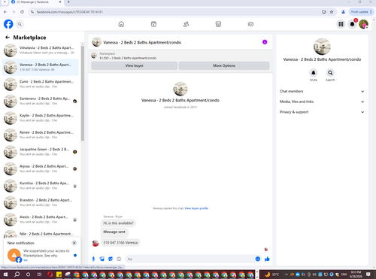Image resolution: width=376 pixels, height=279 pixels.
Task: Open the Kaylin conversation
Action: coord(41,118)
